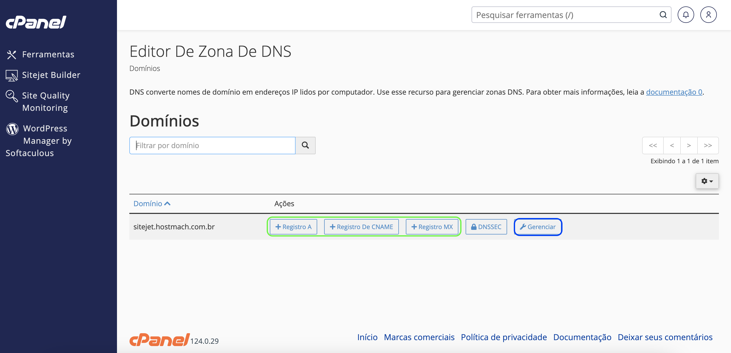Open the Documentação footer link
The width and height of the screenshot is (731, 353).
click(582, 337)
